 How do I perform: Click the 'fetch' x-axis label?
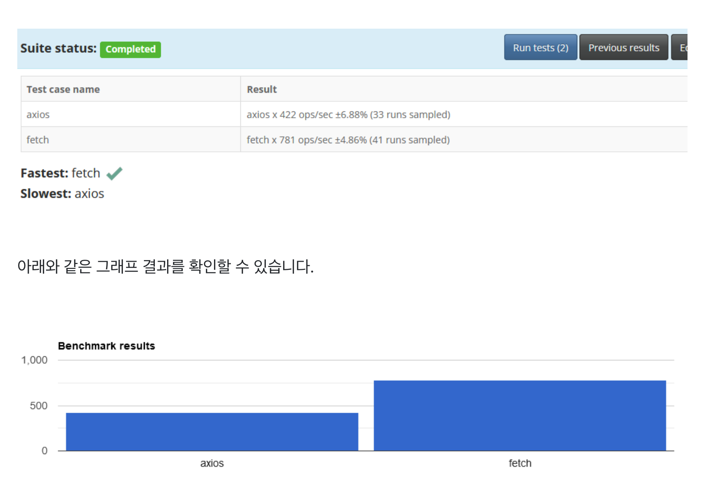pos(520,463)
